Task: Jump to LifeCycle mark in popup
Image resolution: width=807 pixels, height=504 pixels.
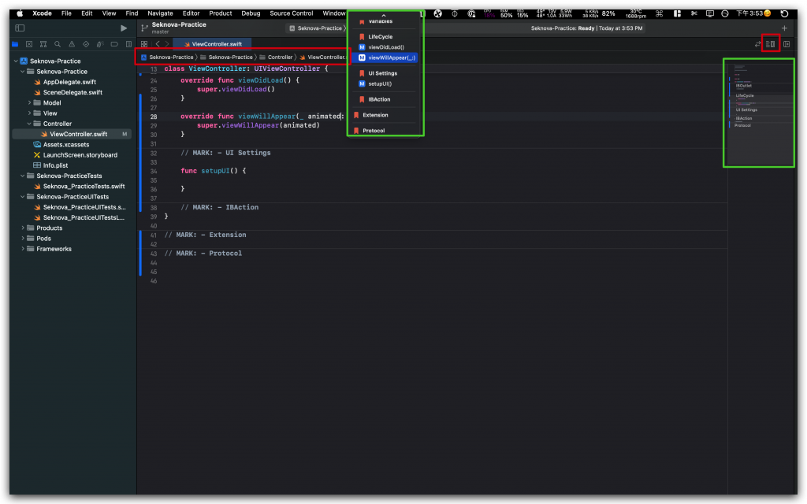Action: click(x=381, y=36)
